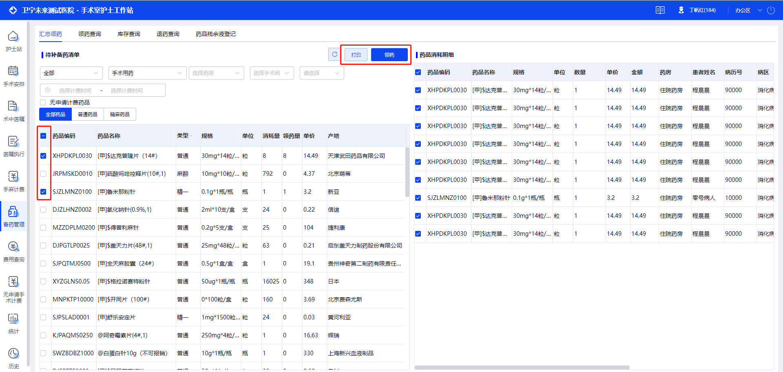Click the hospital logo icon in title bar
The width and height of the screenshot is (783, 372).
(x=13, y=10)
